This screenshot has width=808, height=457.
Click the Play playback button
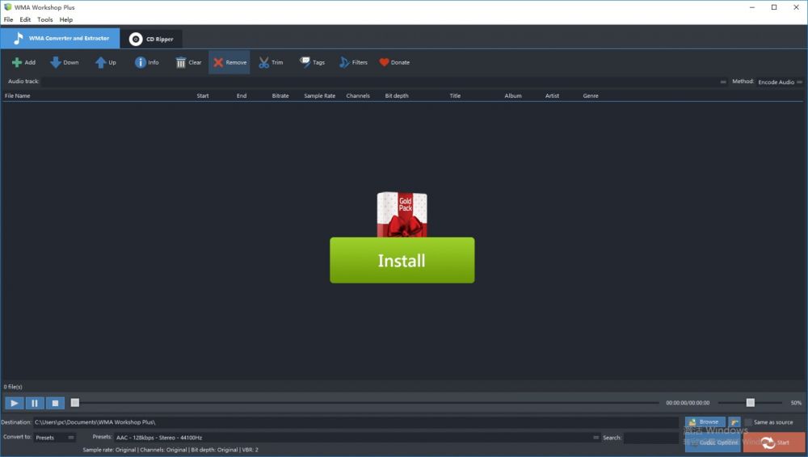pyautogui.click(x=14, y=403)
